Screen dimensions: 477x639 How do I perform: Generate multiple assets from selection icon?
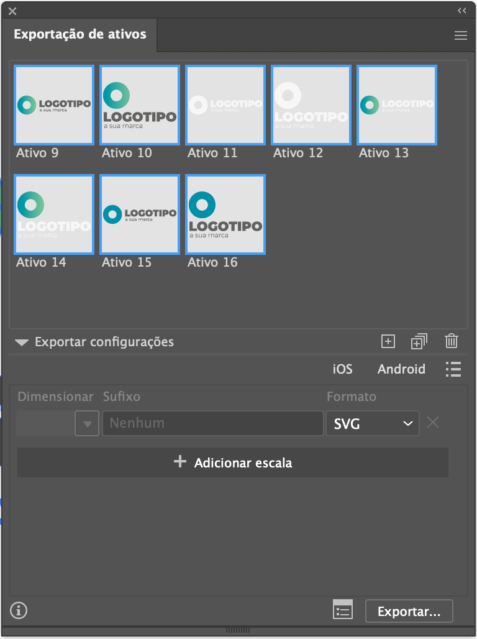coord(419,341)
